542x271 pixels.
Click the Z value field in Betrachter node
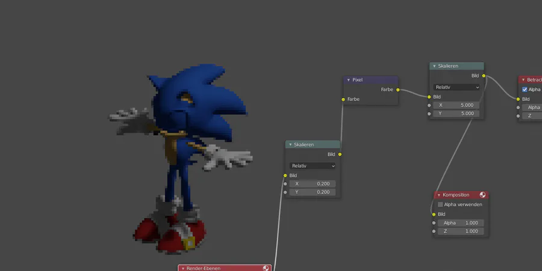532,116
